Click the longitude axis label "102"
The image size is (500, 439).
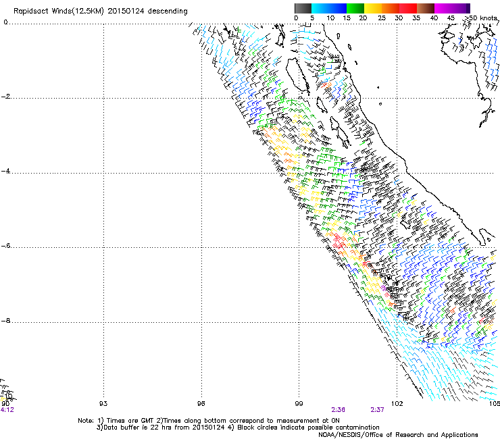397,404
